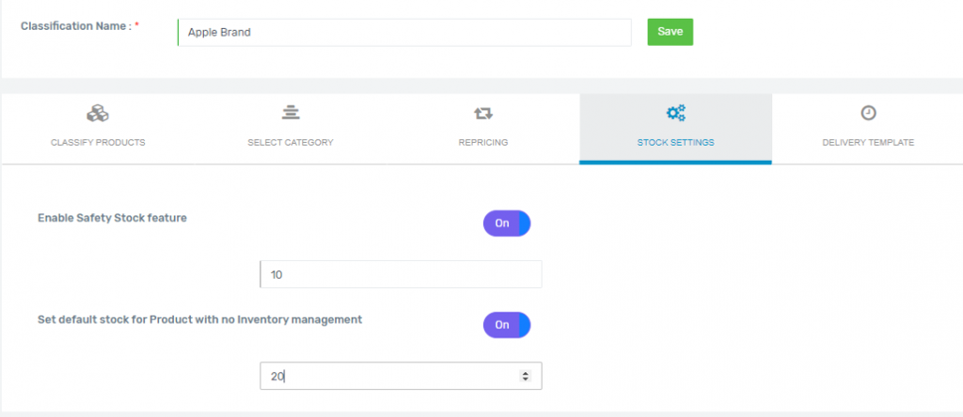This screenshot has width=963, height=417.
Task: Save the classification
Action: click(x=670, y=32)
